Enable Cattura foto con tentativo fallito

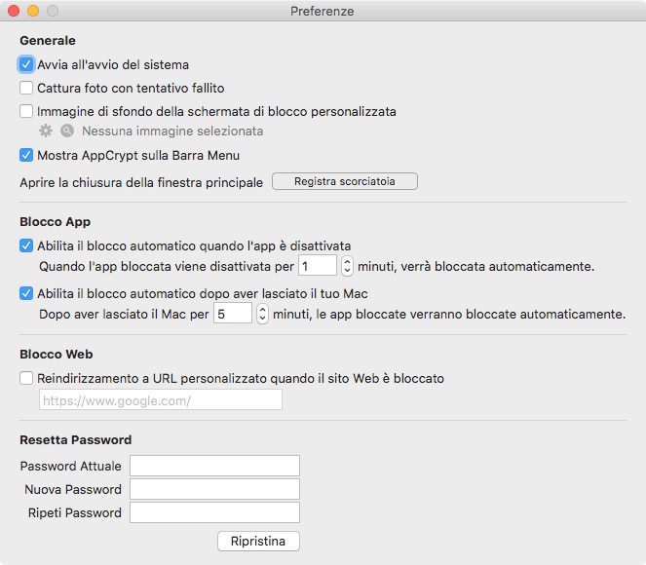pyautogui.click(x=26, y=89)
